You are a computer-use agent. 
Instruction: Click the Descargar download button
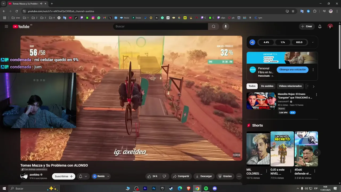pos(204,176)
